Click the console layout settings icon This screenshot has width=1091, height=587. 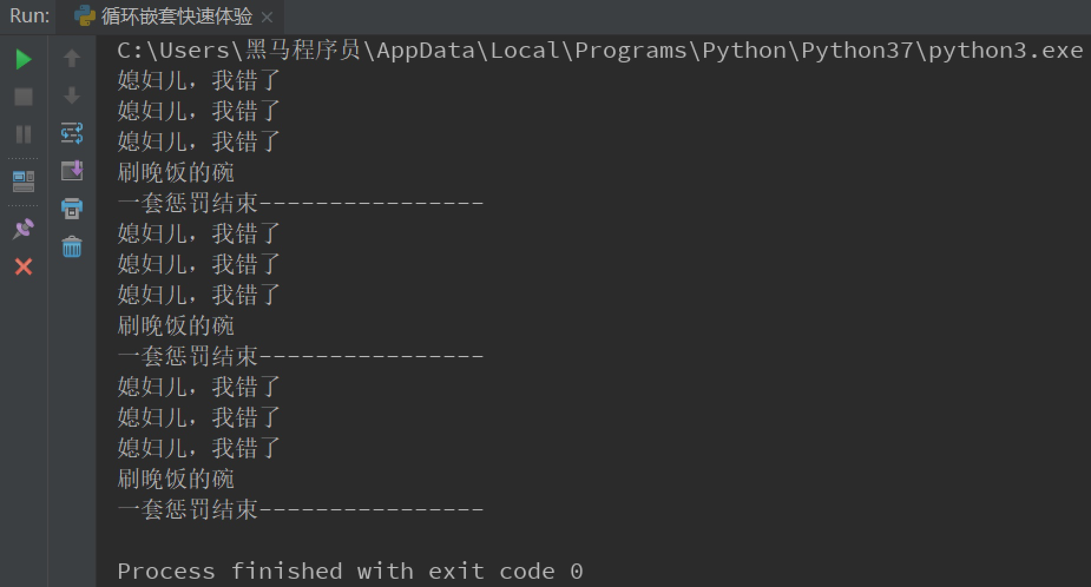click(24, 182)
